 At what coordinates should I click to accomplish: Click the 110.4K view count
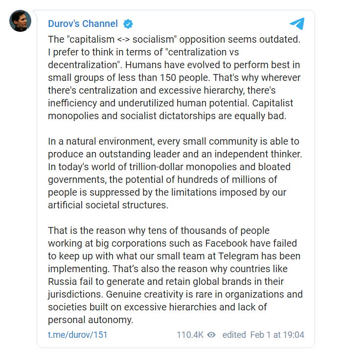click(x=190, y=335)
